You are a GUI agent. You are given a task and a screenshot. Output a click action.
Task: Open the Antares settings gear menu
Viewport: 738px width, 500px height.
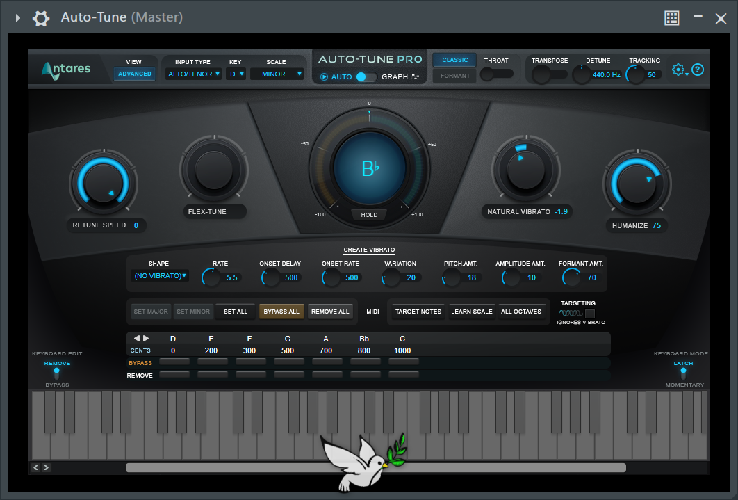(x=680, y=70)
